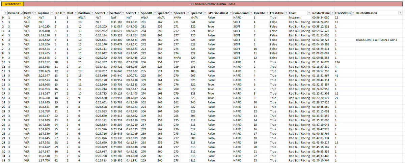405x163 pixels.
Task: Click the 'Driver #' column header label
Action: click(x=13, y=13)
